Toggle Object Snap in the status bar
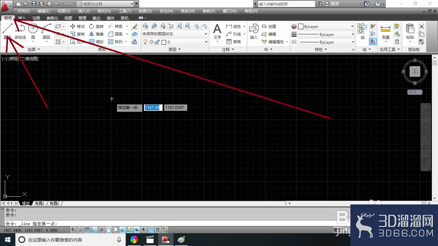Image resolution: width=438 pixels, height=246 pixels. tap(108, 230)
